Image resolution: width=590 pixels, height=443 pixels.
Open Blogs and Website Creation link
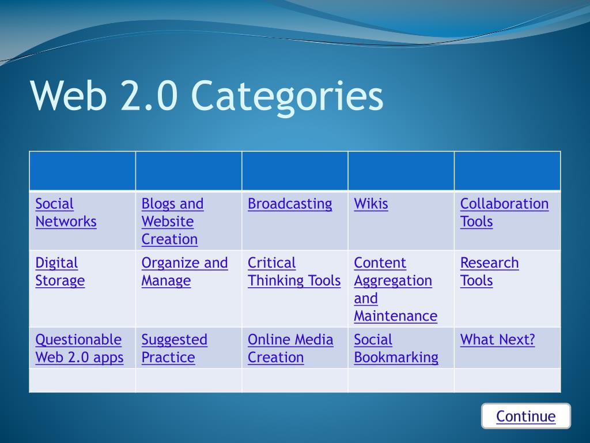[172, 221]
